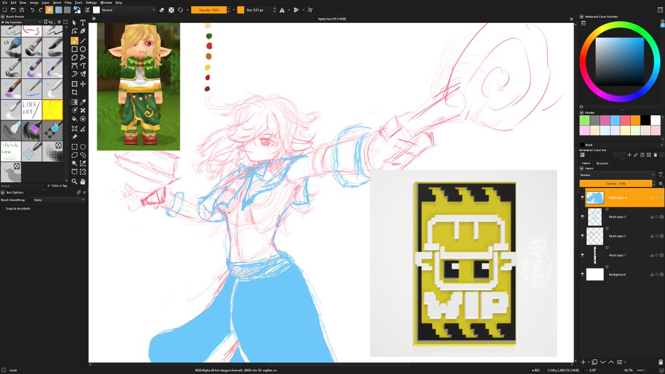
Task: Select the Pan hand tool
Action: (83, 181)
